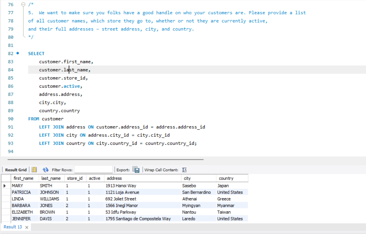Click the country column header
366x234 pixels.
coord(232,178)
